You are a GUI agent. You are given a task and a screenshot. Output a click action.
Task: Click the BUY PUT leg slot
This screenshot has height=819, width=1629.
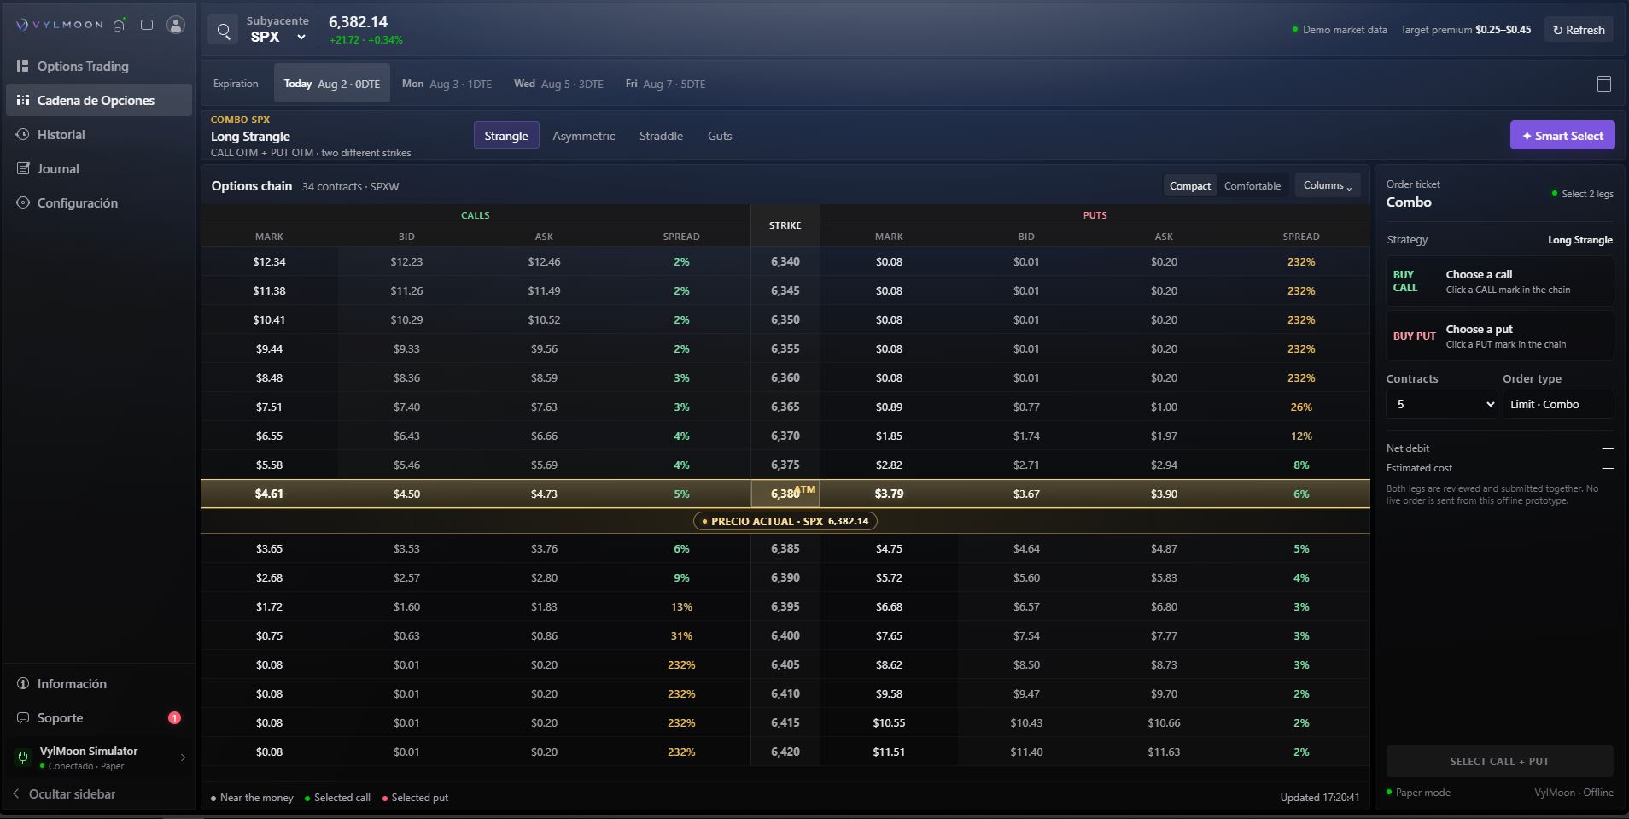(x=1499, y=336)
